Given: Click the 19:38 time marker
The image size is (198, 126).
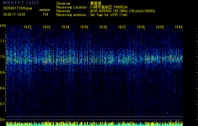Looking at the screenshot, I should pos(141,27).
